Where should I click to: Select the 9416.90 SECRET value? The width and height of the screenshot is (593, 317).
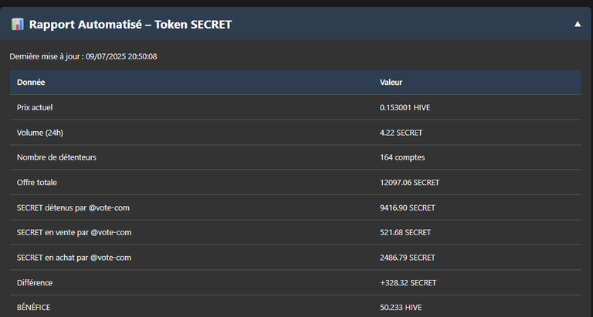click(x=408, y=207)
